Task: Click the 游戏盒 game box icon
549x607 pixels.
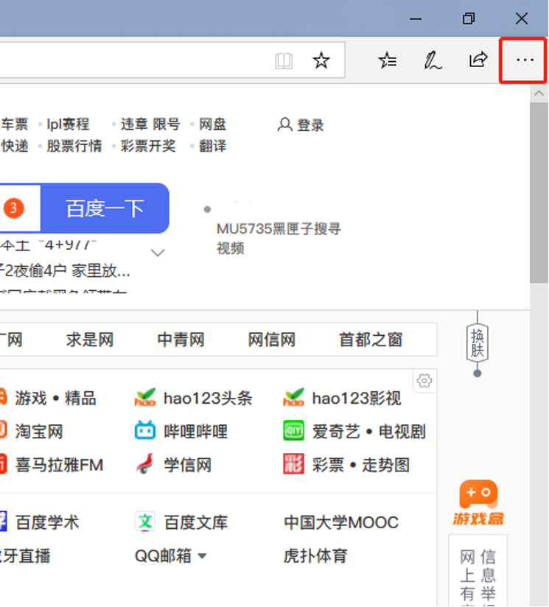Action: [478, 502]
